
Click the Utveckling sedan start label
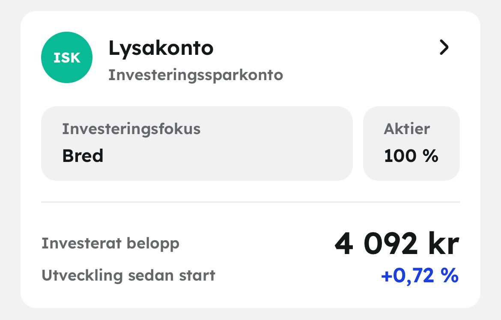point(128,275)
